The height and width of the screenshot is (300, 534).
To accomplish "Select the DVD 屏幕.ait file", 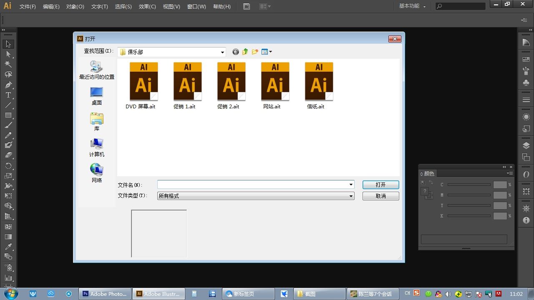I will click(x=144, y=86).
